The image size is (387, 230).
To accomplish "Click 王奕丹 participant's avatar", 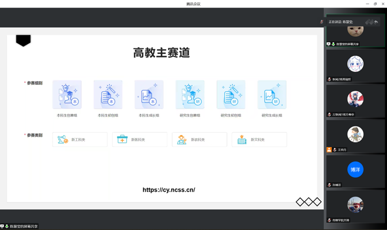I will tap(355, 134).
